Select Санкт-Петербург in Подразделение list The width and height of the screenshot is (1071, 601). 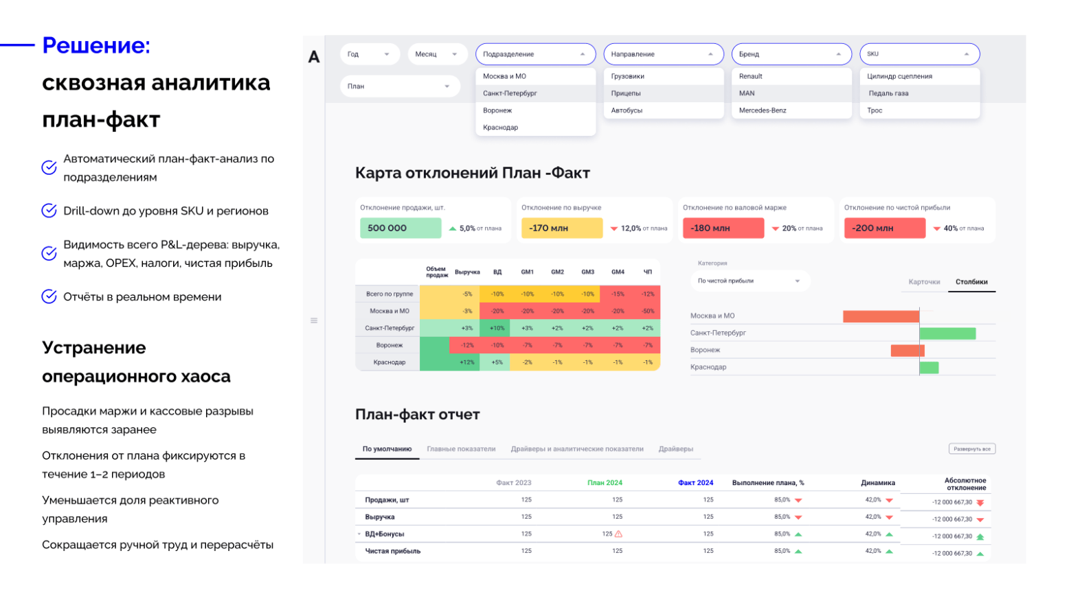point(536,93)
